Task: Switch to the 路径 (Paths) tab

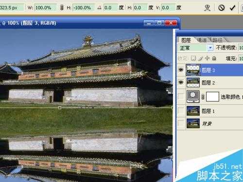Action: coord(217,40)
